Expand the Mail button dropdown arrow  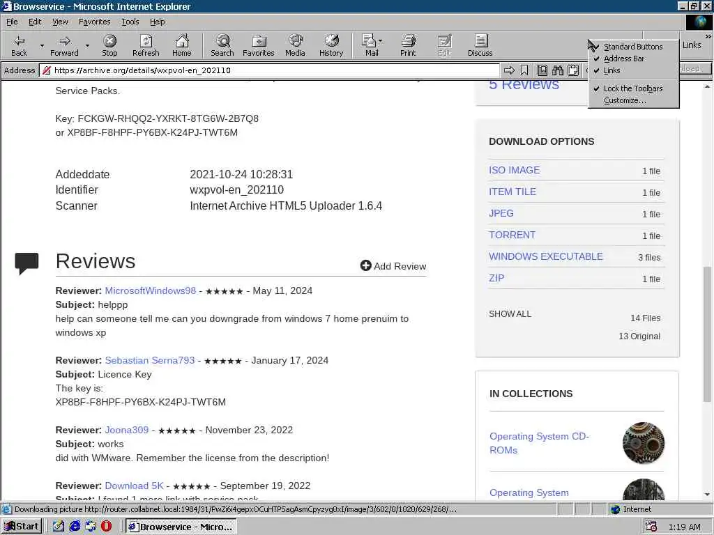381,41
